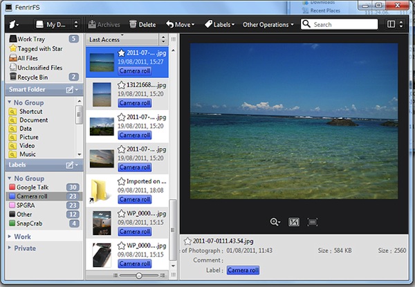Screen dimensions: 415x287
Task: Star the Imported on ... folder
Action: pos(121,181)
